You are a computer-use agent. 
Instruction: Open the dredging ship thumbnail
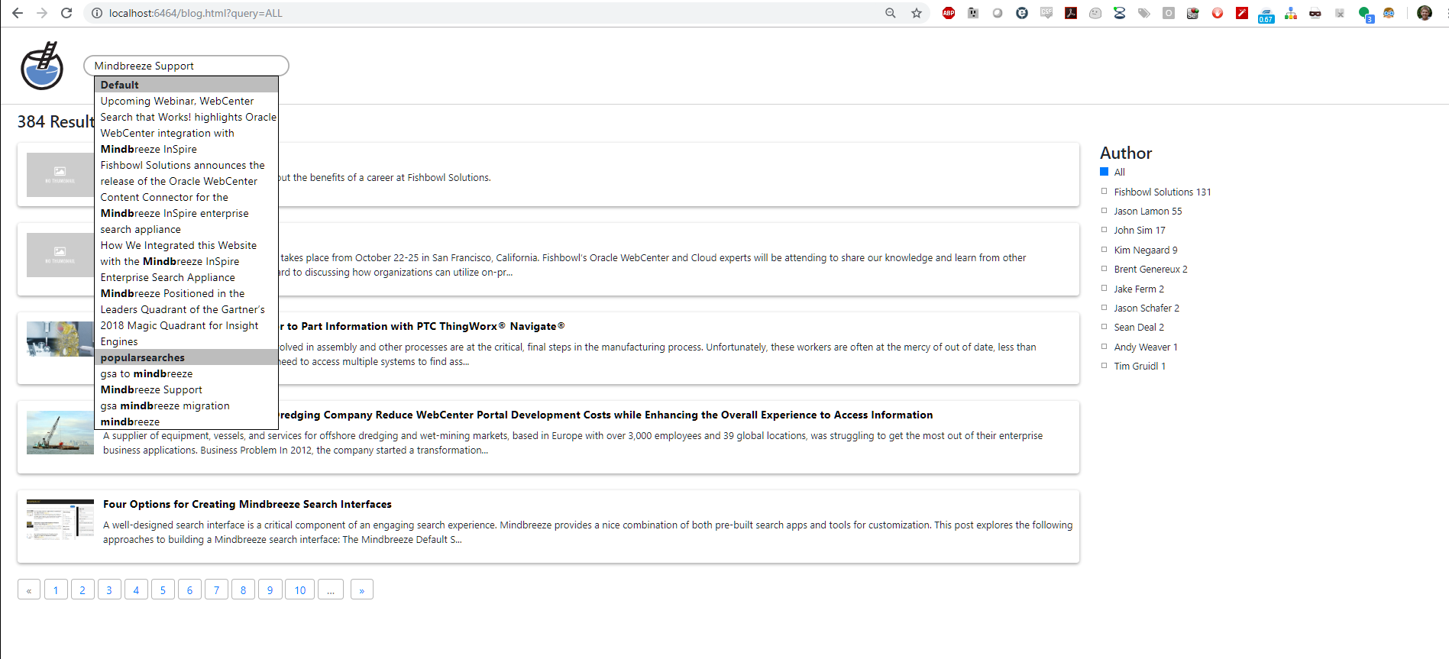(x=60, y=433)
